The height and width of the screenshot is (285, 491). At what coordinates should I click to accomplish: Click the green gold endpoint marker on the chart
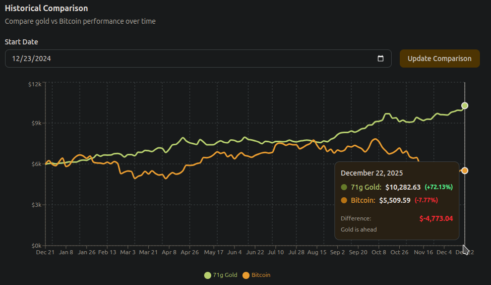465,105
